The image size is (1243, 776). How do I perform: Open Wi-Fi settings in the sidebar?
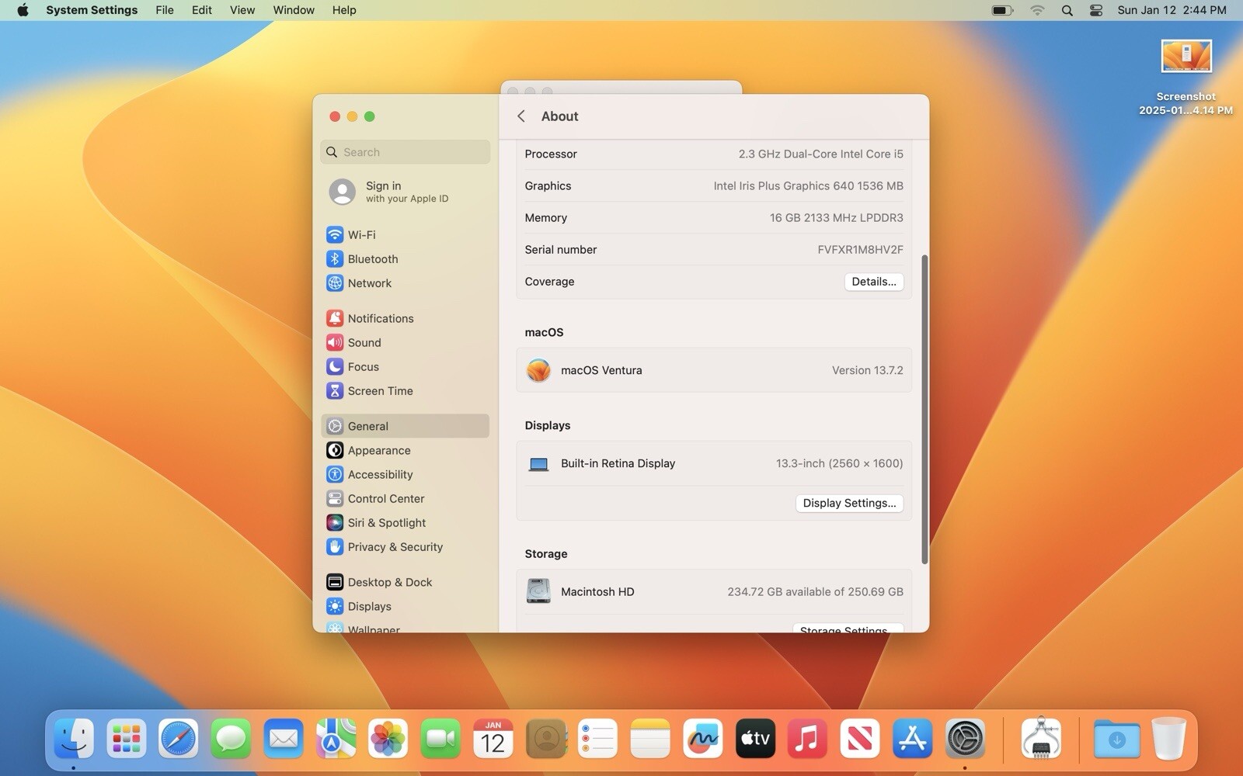click(361, 234)
